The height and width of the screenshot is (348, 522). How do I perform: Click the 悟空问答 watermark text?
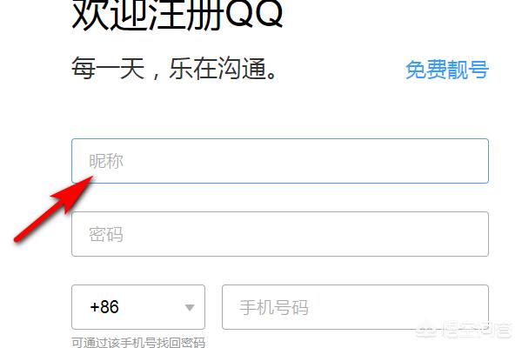477,330
